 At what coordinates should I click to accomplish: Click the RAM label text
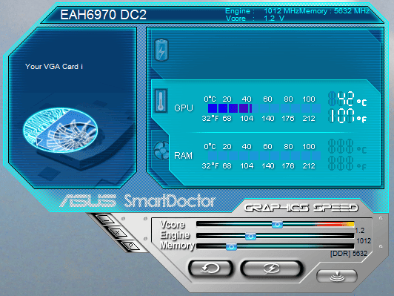point(184,156)
